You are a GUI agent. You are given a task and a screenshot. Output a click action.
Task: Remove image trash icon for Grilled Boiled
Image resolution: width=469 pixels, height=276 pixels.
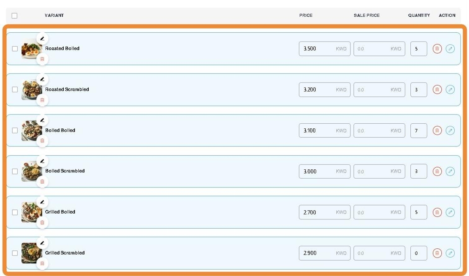click(42, 222)
